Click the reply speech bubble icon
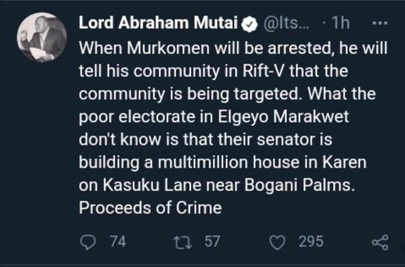Image resolution: width=405 pixels, height=267 pixels. tap(88, 242)
